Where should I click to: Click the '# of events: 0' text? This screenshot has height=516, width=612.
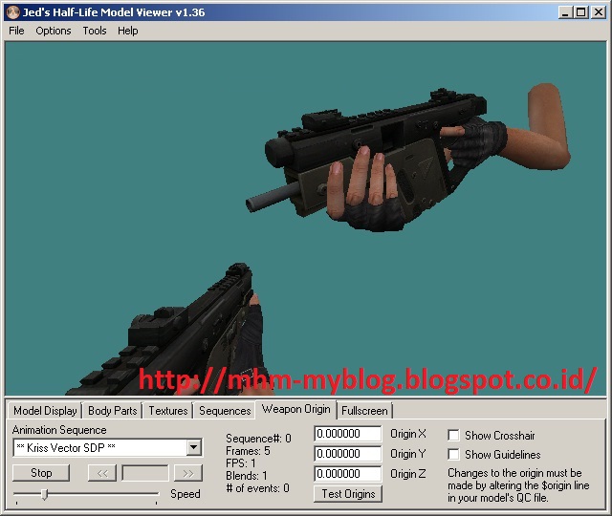click(x=258, y=488)
